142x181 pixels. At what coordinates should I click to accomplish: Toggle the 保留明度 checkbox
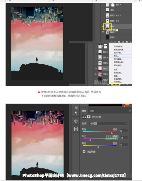[x=84, y=152]
